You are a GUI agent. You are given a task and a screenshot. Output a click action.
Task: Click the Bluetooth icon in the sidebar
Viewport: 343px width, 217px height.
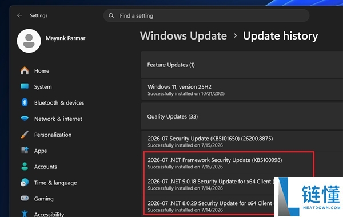tap(25, 102)
